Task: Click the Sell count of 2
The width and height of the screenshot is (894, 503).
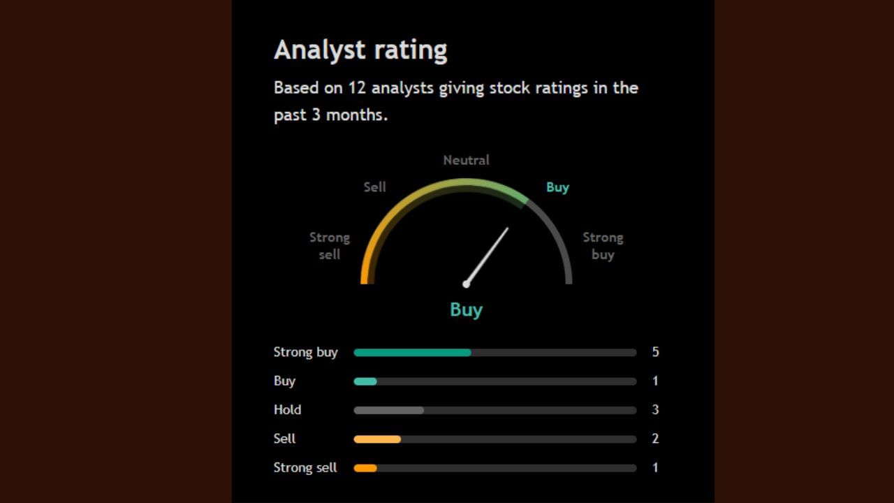Action: 655,439
